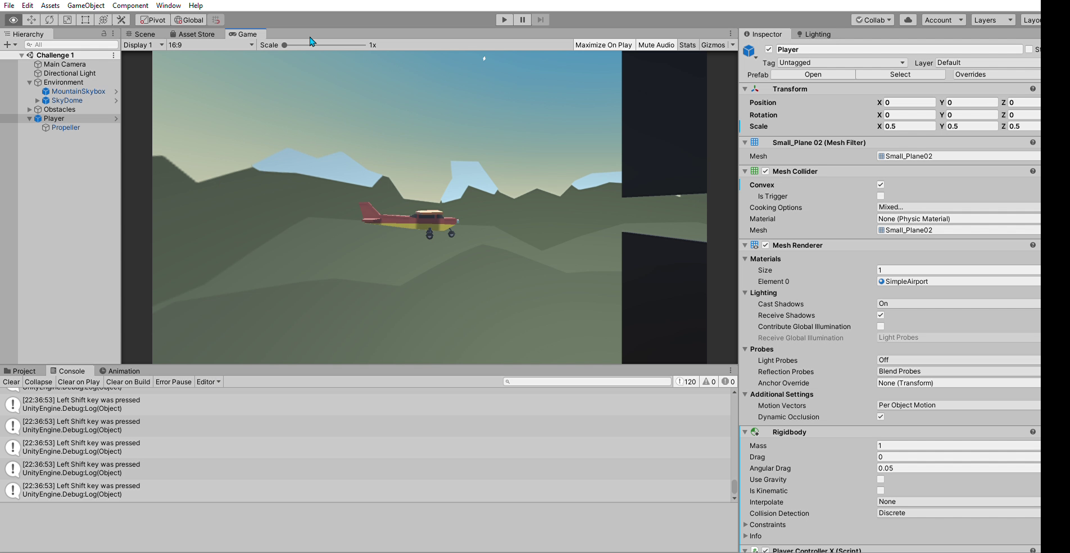Select the Move tool in the toolbar

point(31,20)
